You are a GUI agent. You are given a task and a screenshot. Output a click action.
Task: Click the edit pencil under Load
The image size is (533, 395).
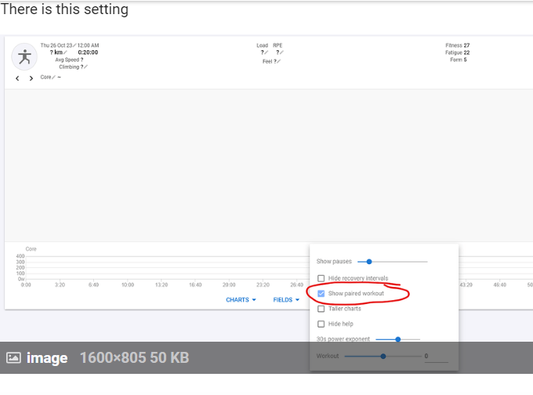(x=266, y=53)
